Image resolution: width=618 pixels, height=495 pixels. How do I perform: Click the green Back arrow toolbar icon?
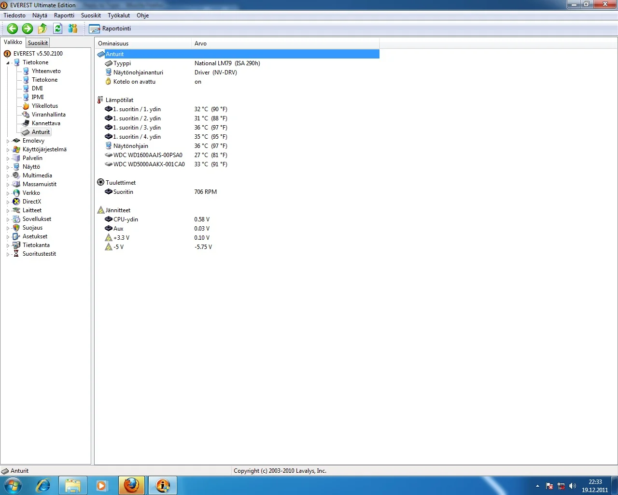point(13,29)
